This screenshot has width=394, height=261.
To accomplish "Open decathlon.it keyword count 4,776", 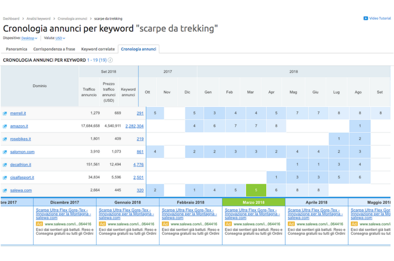I will 138,164.
